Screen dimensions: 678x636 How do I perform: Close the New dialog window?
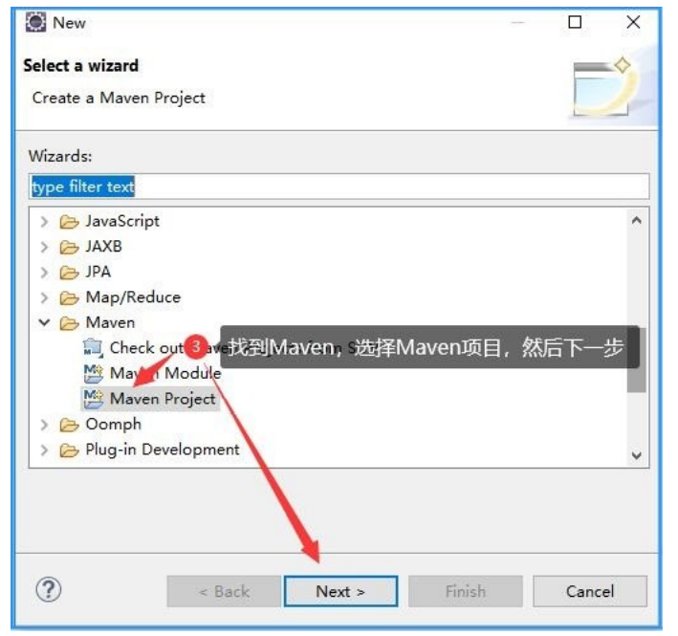633,22
